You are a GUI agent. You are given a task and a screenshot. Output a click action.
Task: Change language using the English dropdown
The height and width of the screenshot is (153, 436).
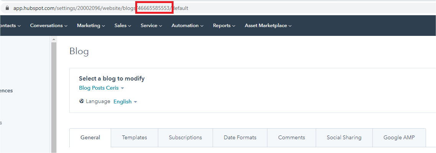coord(125,101)
